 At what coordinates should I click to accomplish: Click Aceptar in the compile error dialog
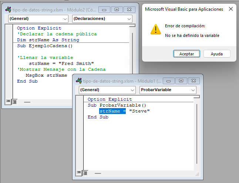tap(186, 54)
